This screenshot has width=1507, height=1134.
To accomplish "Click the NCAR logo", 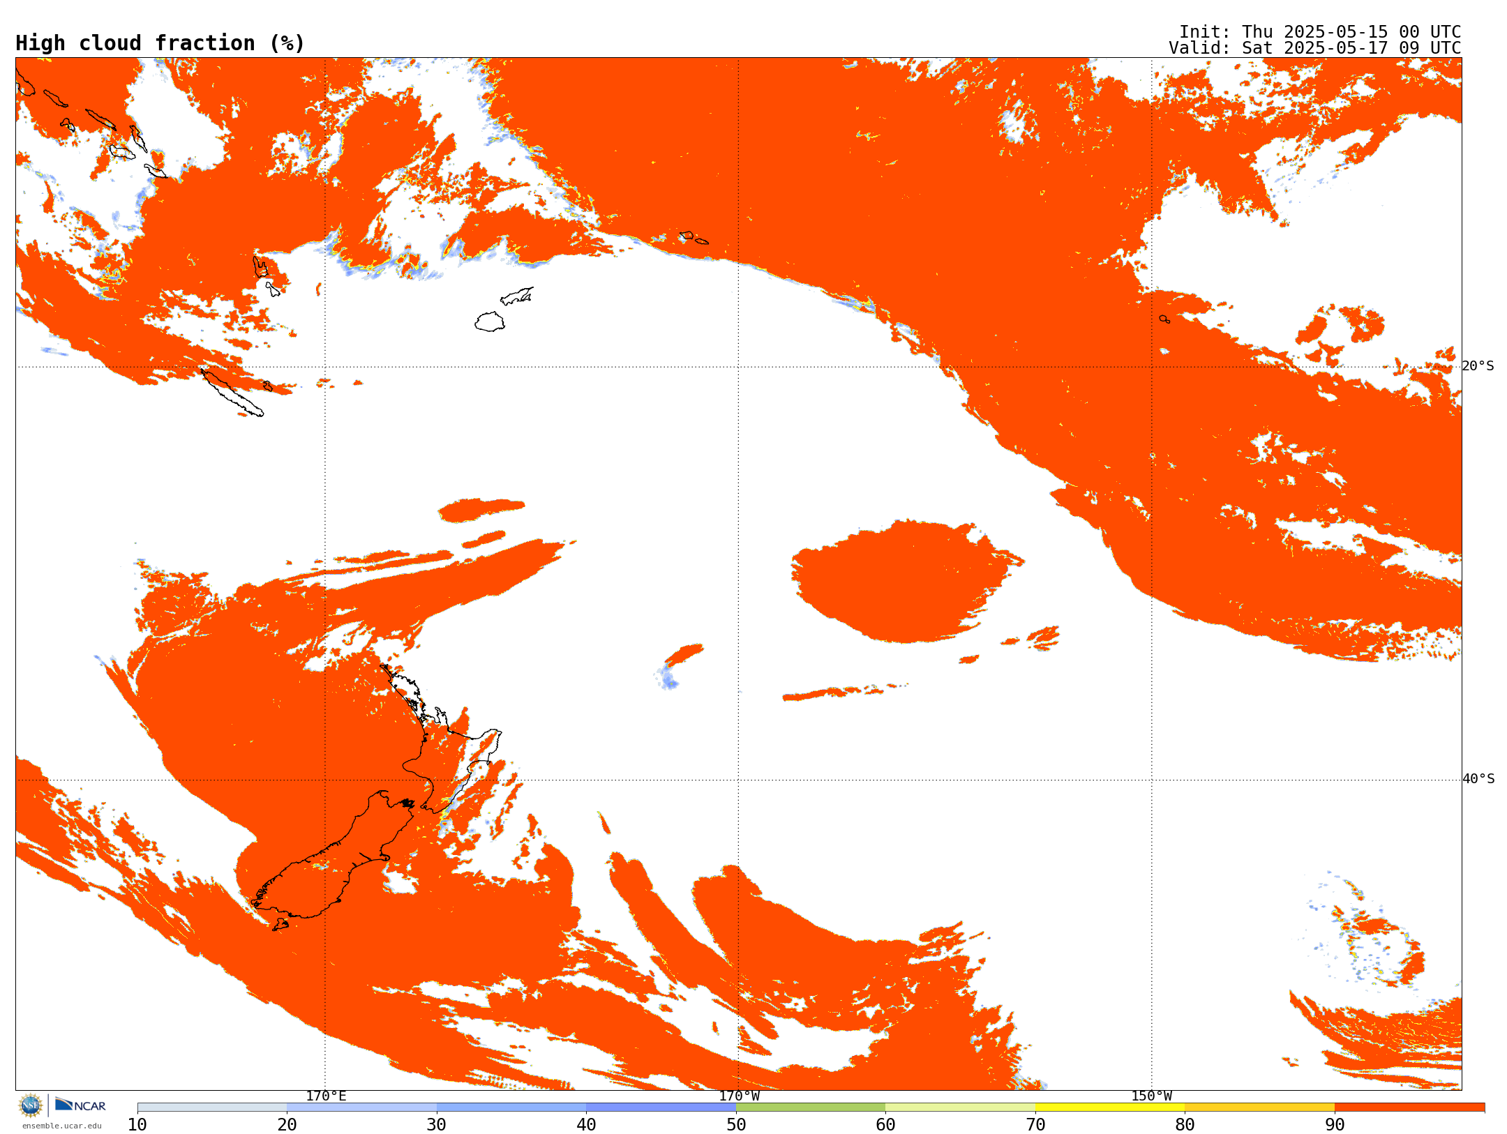I will 80,1105.
